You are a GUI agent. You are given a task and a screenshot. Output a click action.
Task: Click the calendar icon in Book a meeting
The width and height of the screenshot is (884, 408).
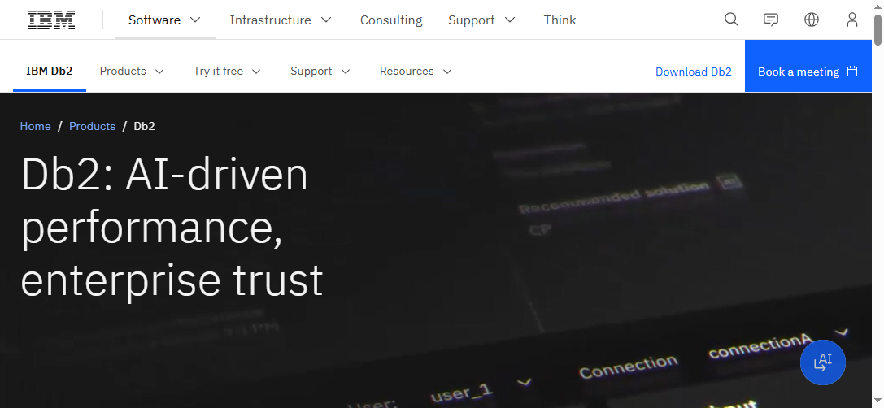[852, 72]
